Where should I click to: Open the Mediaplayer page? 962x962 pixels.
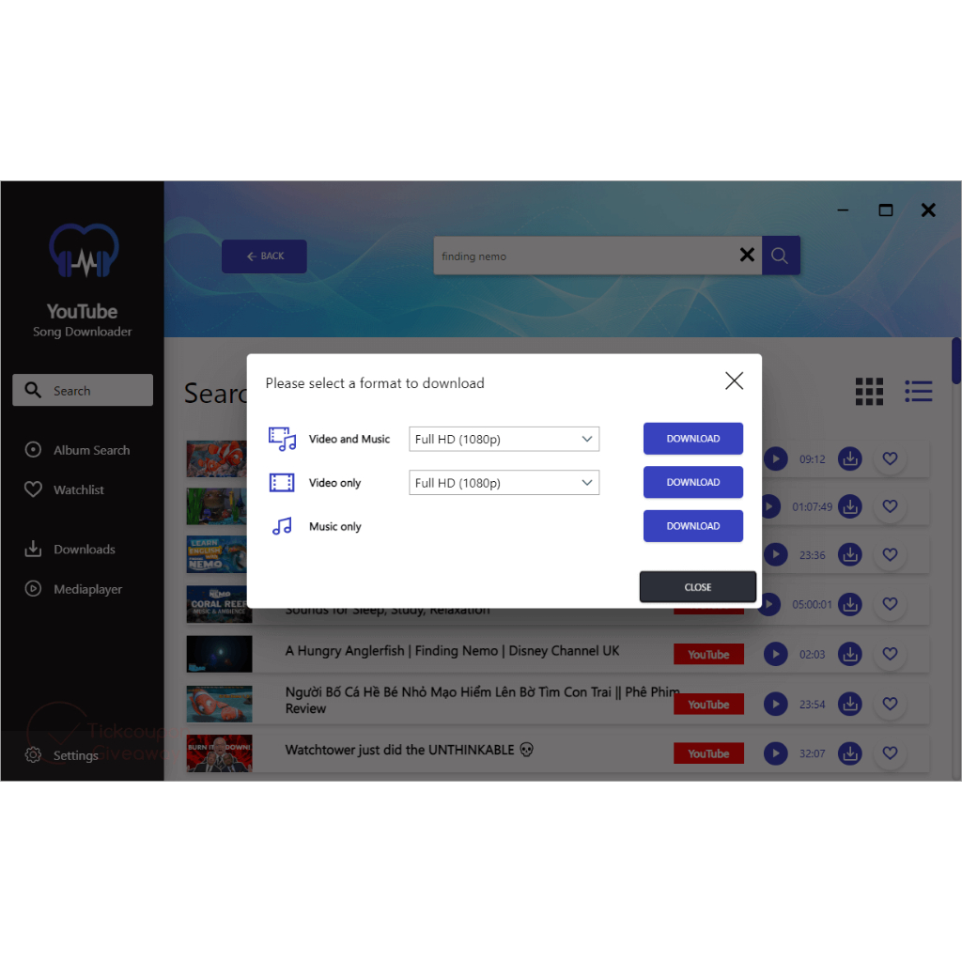(x=87, y=589)
